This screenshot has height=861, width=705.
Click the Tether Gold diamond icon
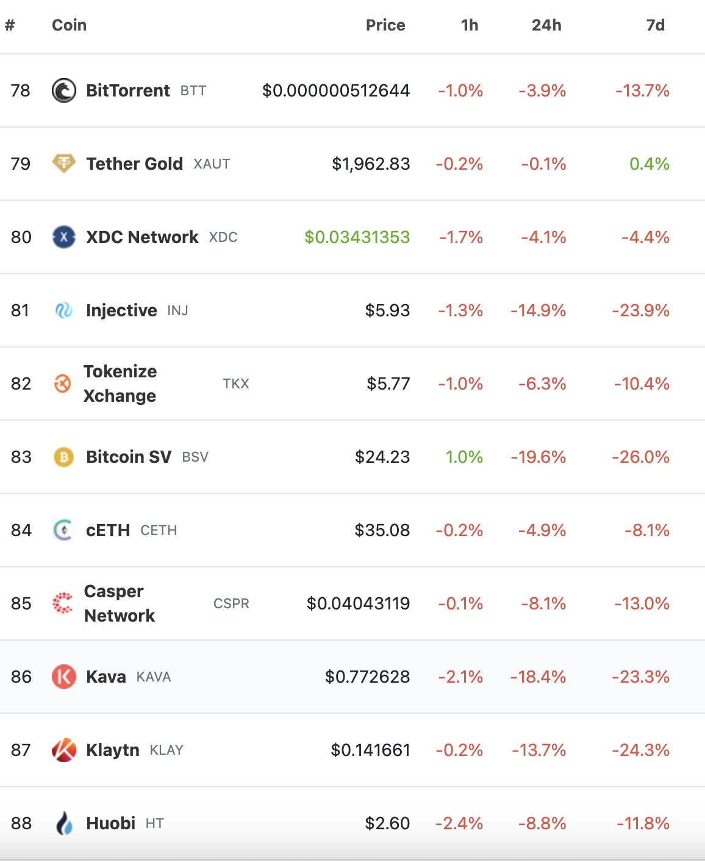coord(64,164)
